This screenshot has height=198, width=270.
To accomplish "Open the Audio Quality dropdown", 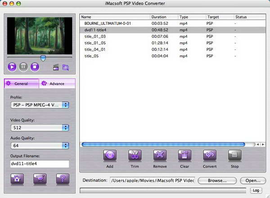I will tap(40, 146).
